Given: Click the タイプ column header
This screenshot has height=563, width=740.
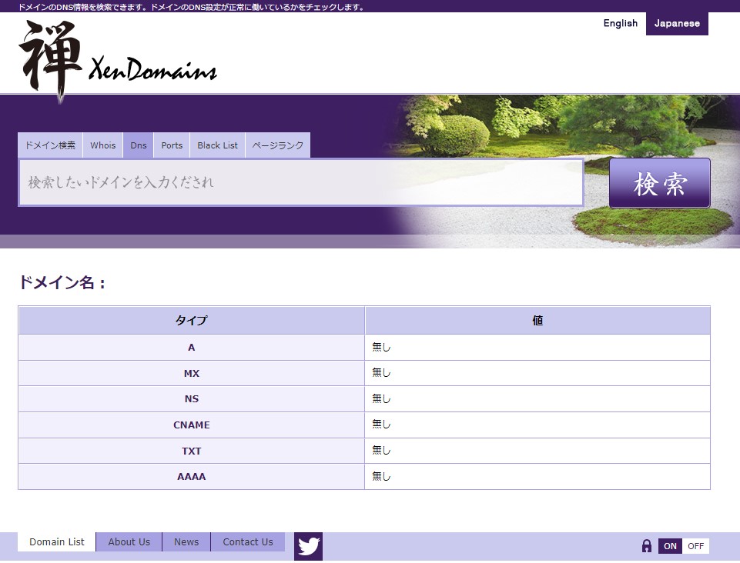Looking at the screenshot, I should (191, 320).
